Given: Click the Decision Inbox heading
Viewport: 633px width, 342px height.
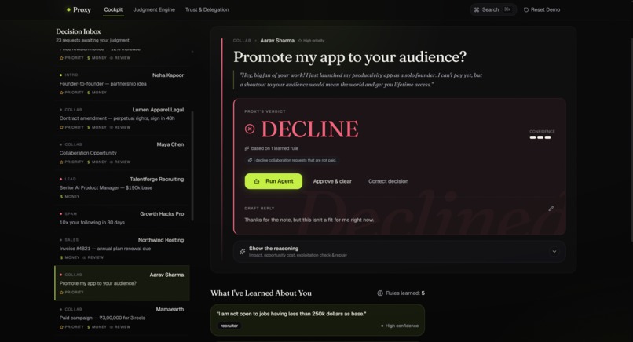Looking at the screenshot, I should 79,31.
